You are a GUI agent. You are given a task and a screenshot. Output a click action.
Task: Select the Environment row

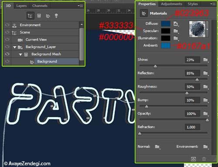(x=45, y=25)
